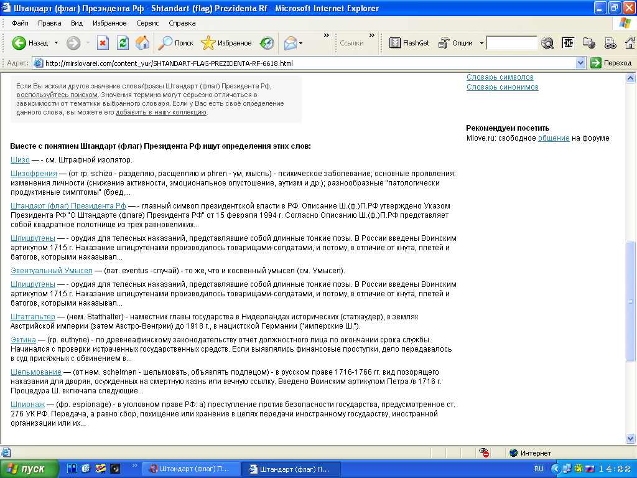Screen dimensions: 637x478
Task: Open the Шизофрения definition link
Action: click(x=34, y=174)
